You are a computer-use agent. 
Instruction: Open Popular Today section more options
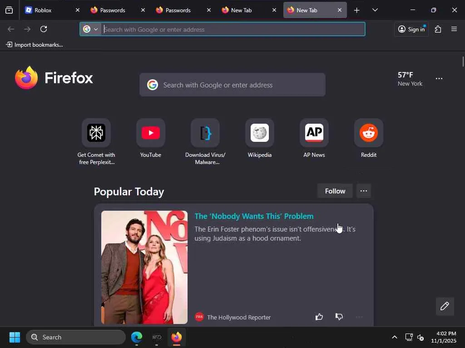(364, 191)
